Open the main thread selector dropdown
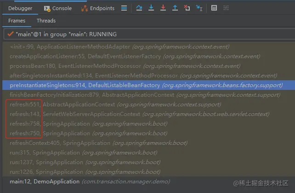Viewport: 295px width, 193px height. [x=149, y=34]
